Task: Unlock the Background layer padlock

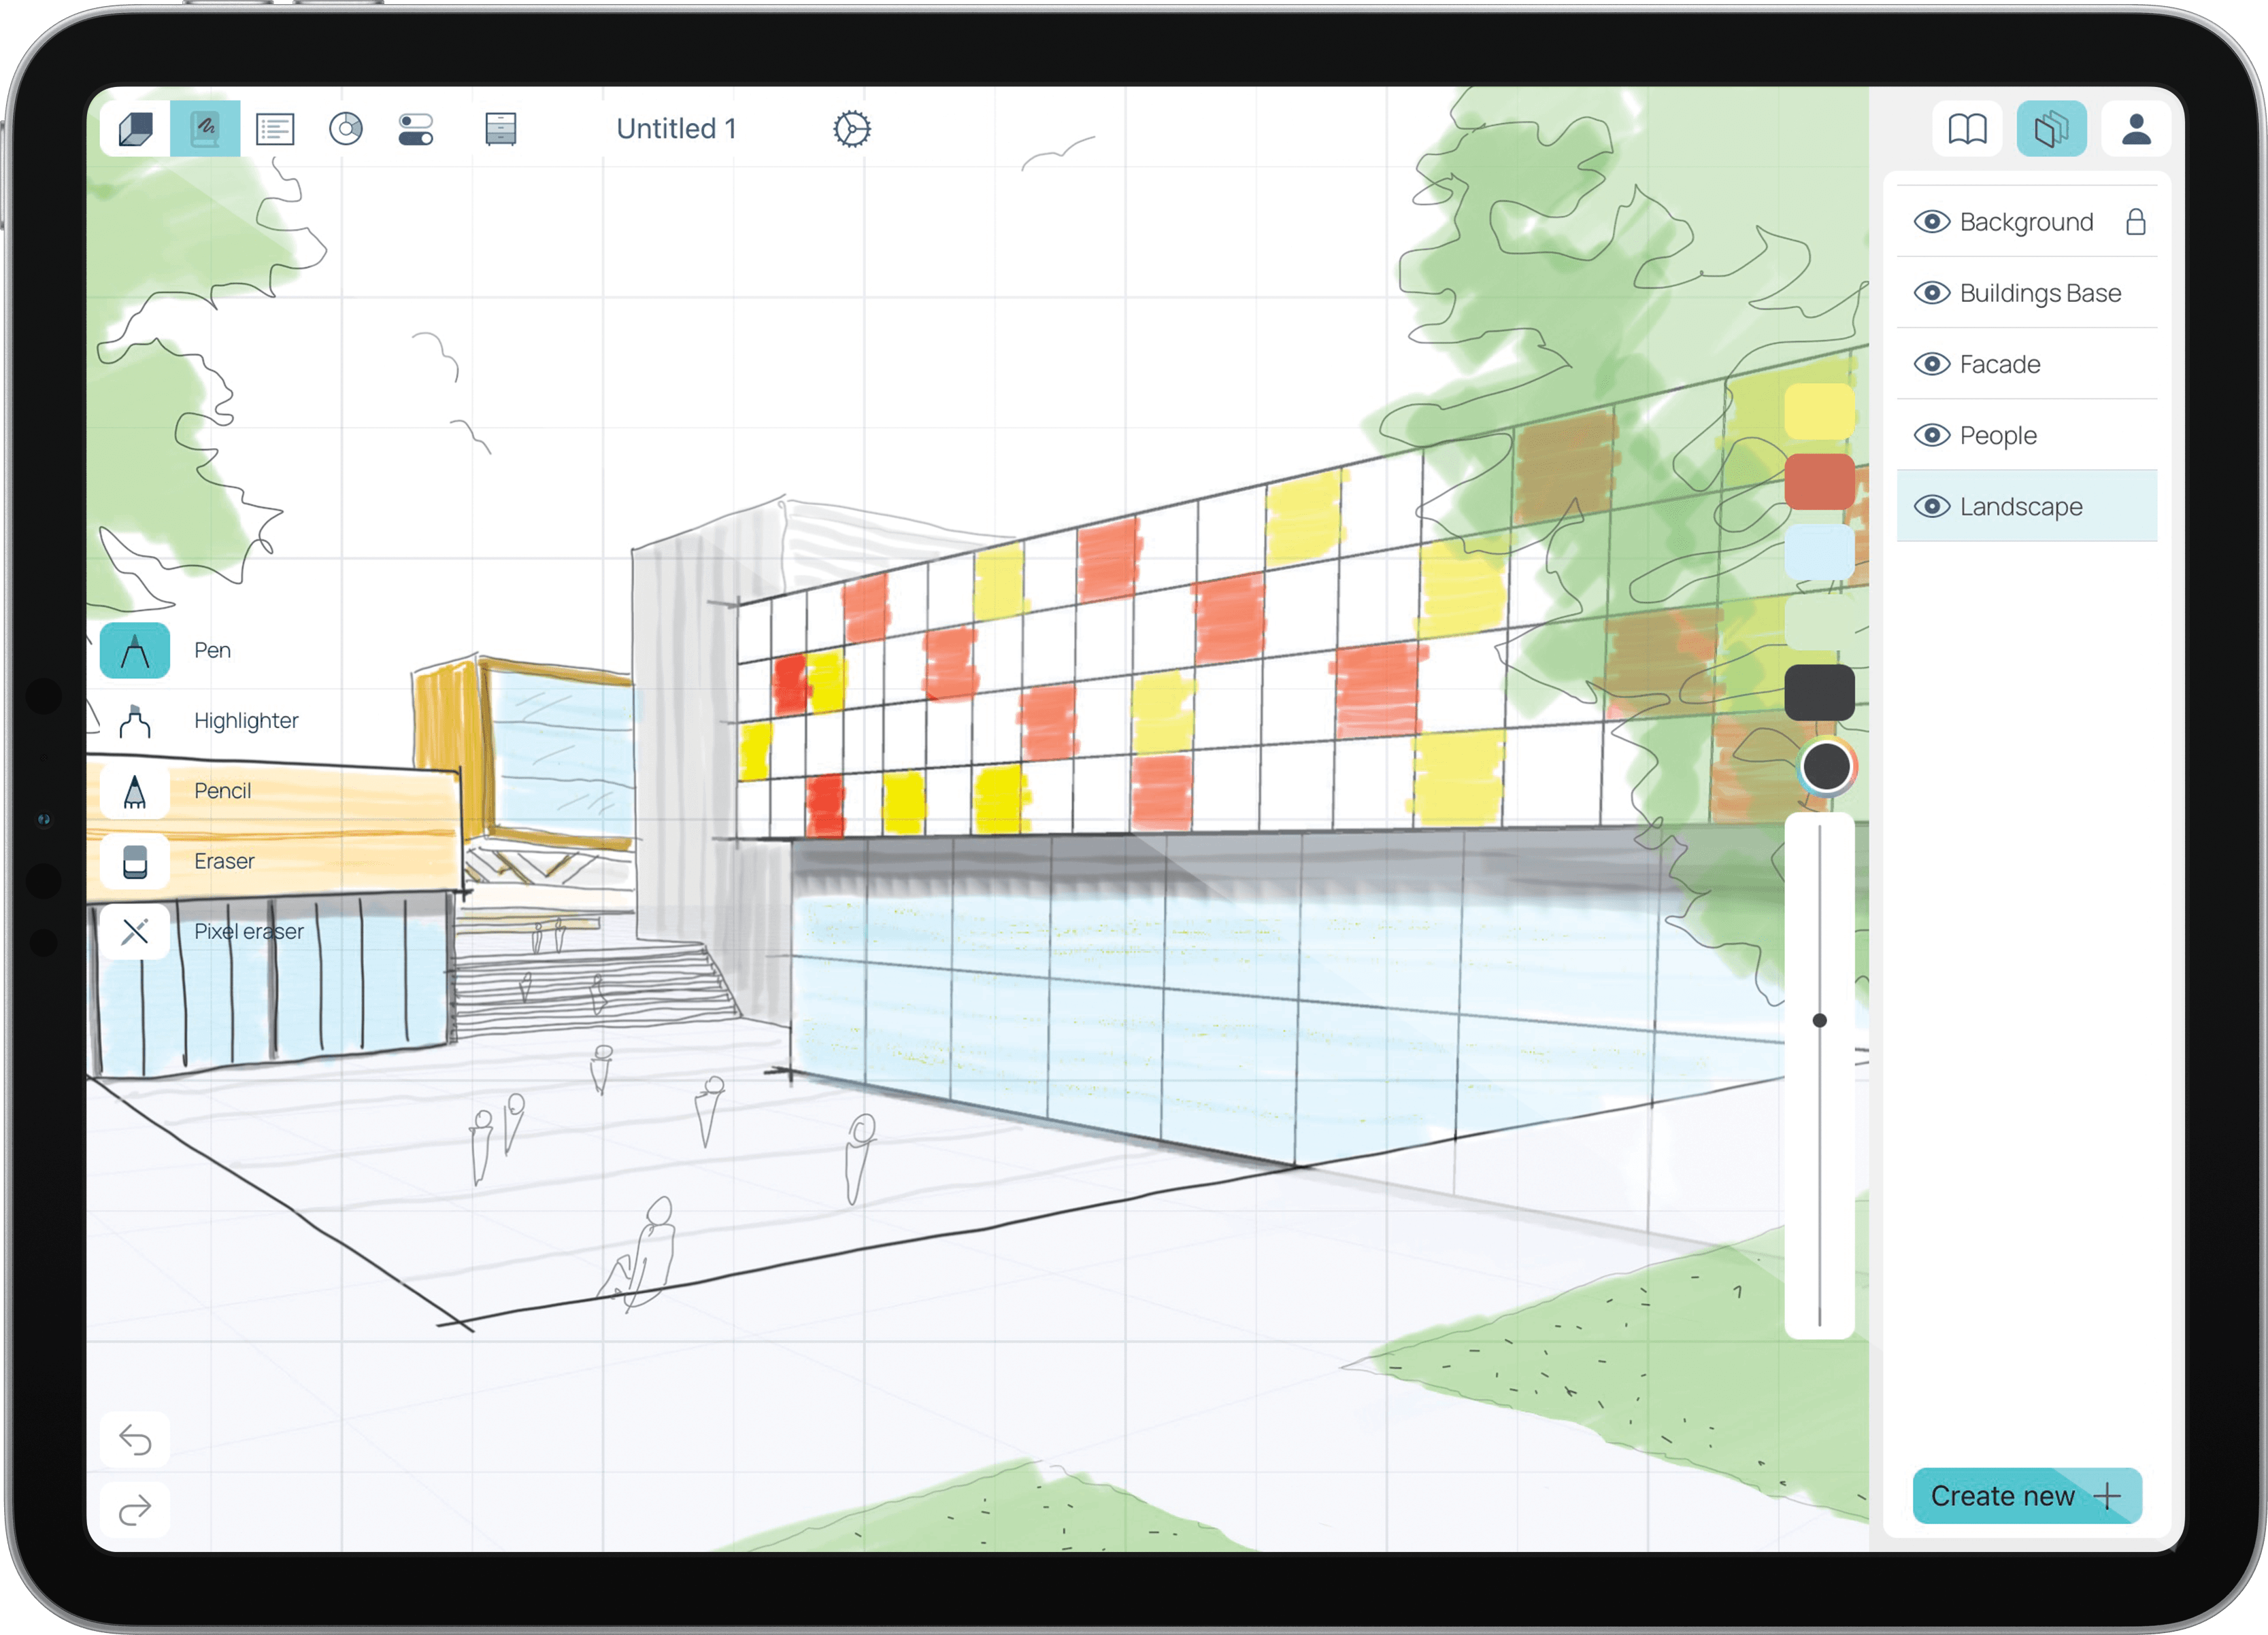Action: coord(2136,222)
